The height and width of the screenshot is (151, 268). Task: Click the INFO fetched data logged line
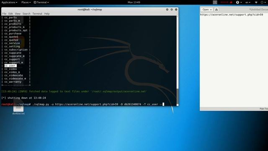[74, 91]
